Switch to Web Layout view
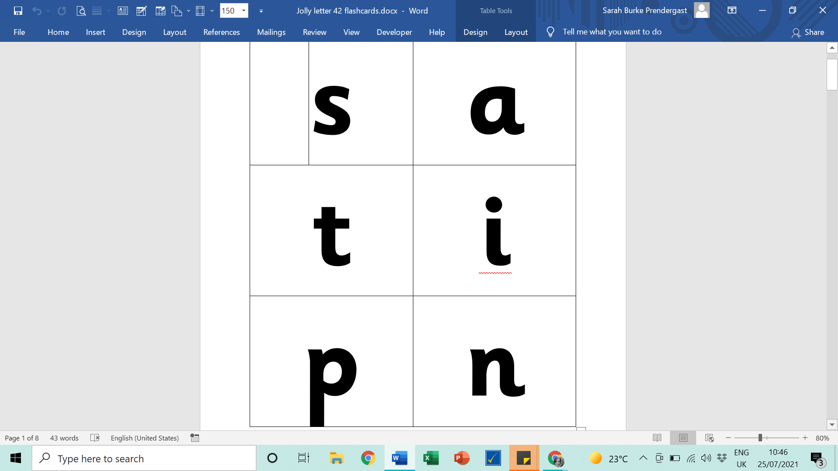This screenshot has height=471, width=838. (x=709, y=438)
